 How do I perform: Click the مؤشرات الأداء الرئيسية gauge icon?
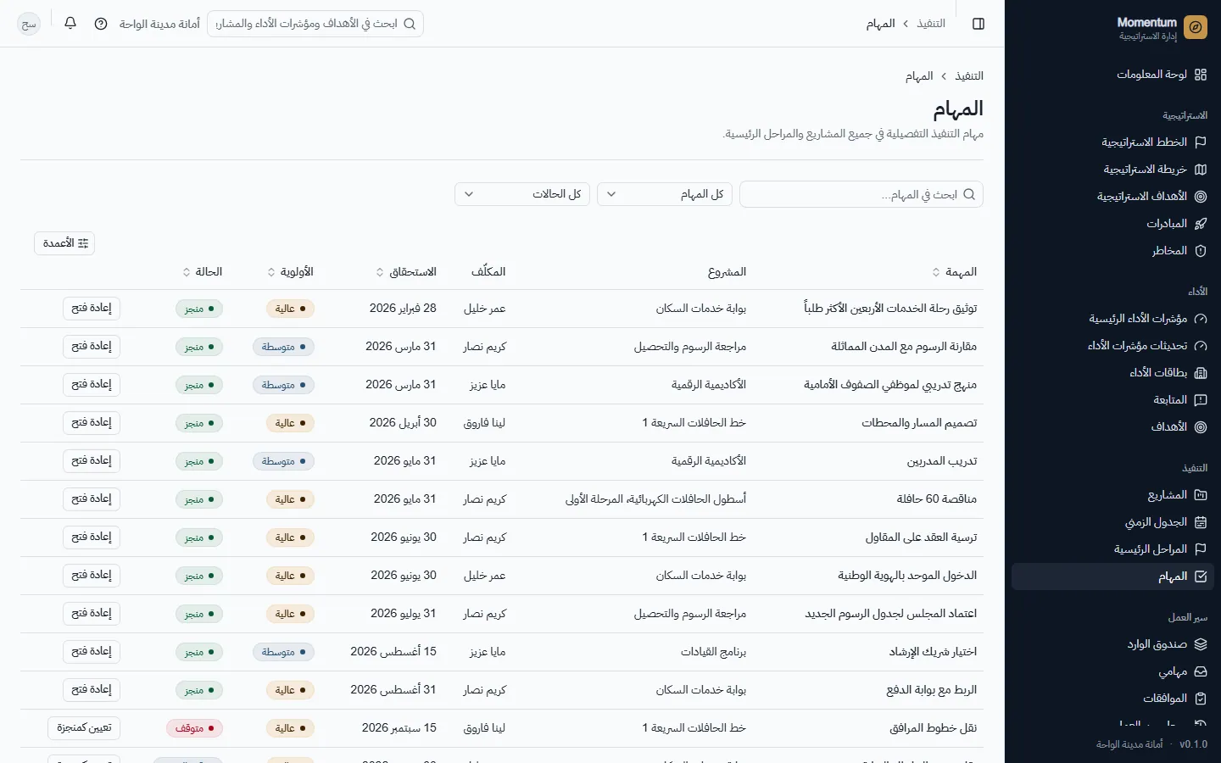point(1201,319)
